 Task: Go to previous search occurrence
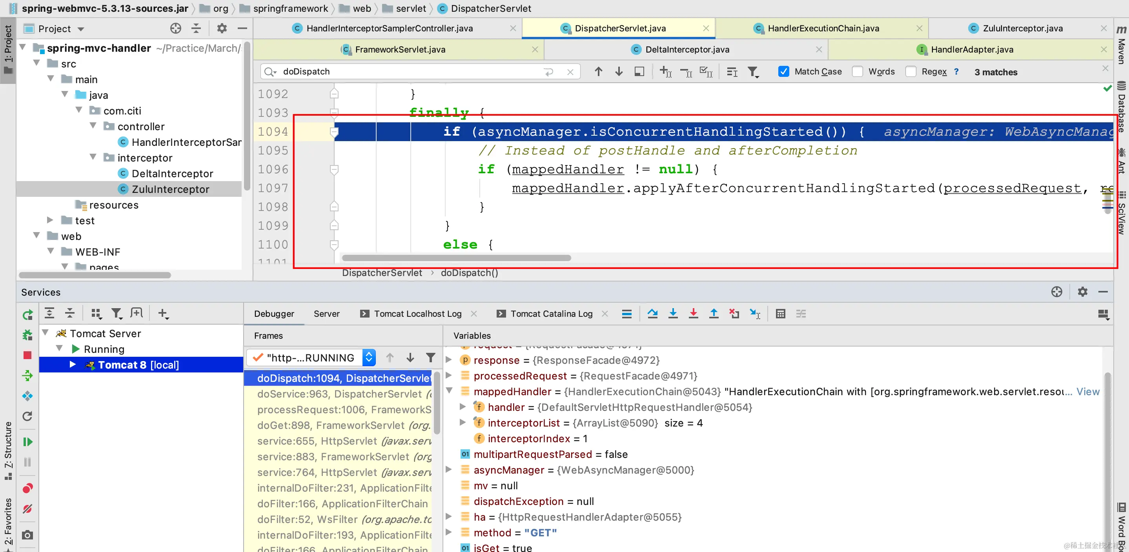(598, 71)
